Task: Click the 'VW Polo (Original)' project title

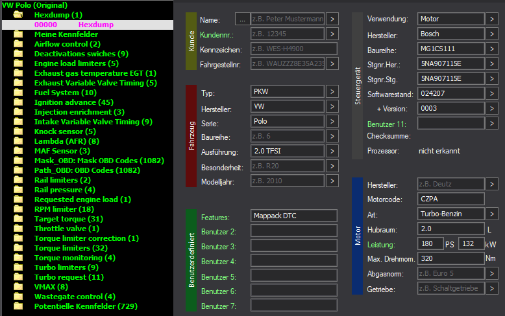Action: [x=35, y=5]
